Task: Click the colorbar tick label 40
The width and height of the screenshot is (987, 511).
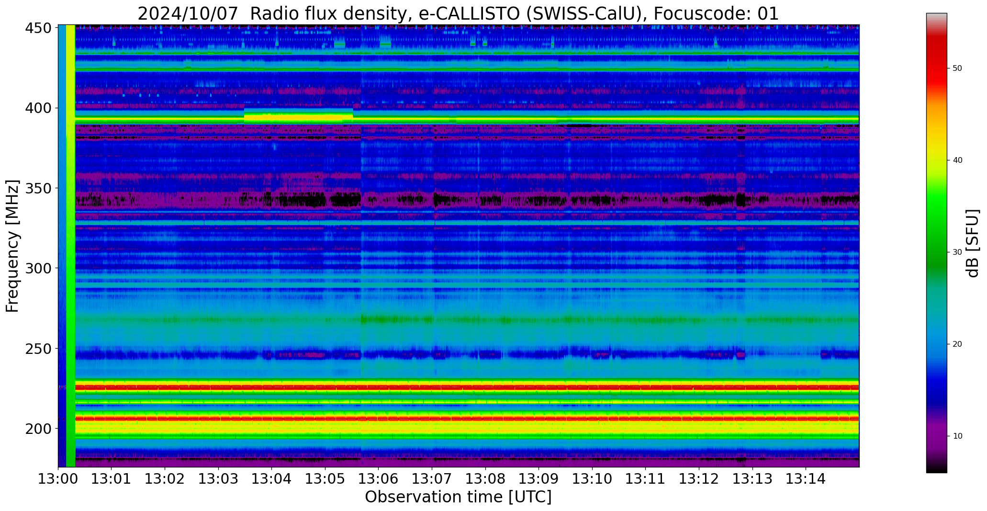Action: pos(957,160)
